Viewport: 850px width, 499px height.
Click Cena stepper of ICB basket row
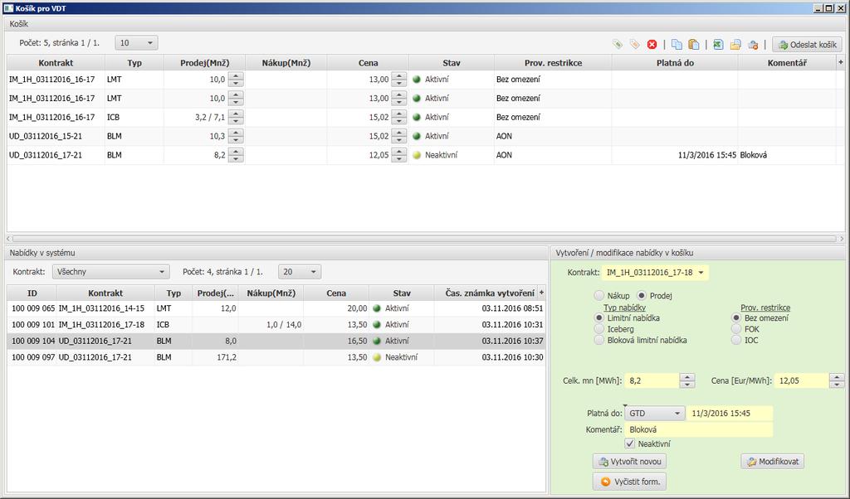click(x=399, y=117)
